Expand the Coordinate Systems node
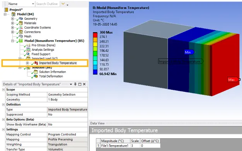Screen dimensions: 242x151 (12, 27)
